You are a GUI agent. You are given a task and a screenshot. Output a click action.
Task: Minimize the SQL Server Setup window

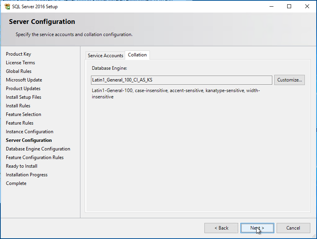(271, 7)
